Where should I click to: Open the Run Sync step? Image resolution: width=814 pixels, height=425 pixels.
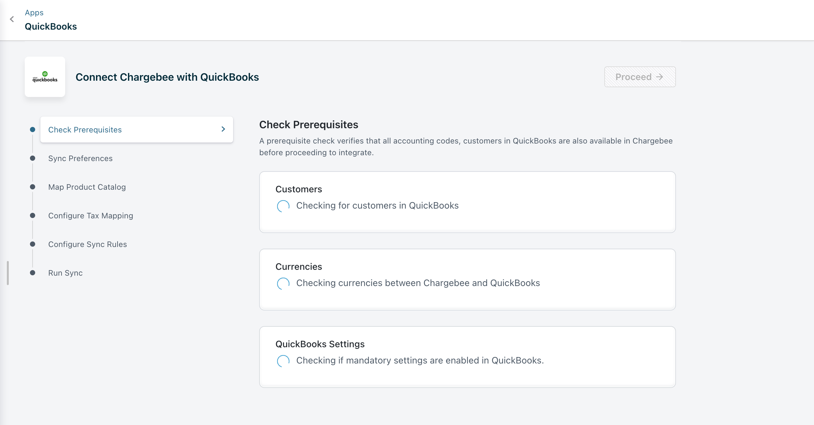click(65, 273)
